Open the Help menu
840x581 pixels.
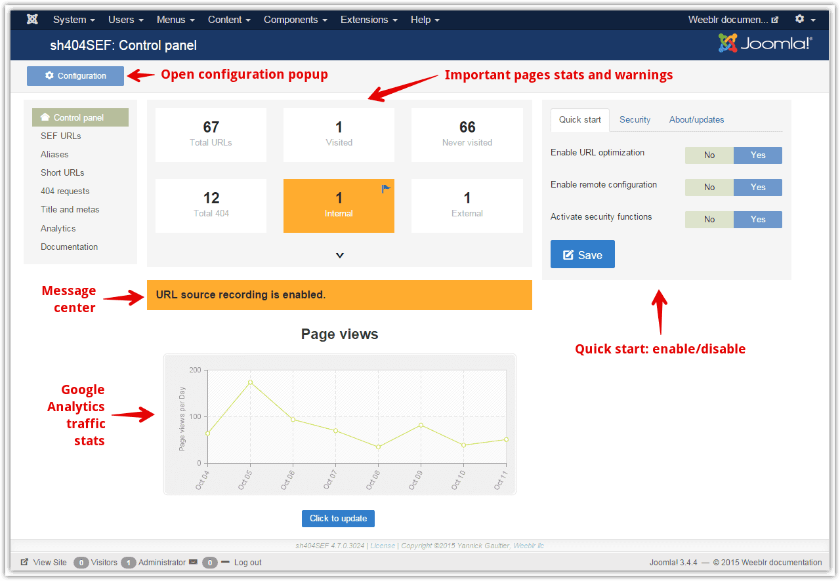pyautogui.click(x=425, y=20)
